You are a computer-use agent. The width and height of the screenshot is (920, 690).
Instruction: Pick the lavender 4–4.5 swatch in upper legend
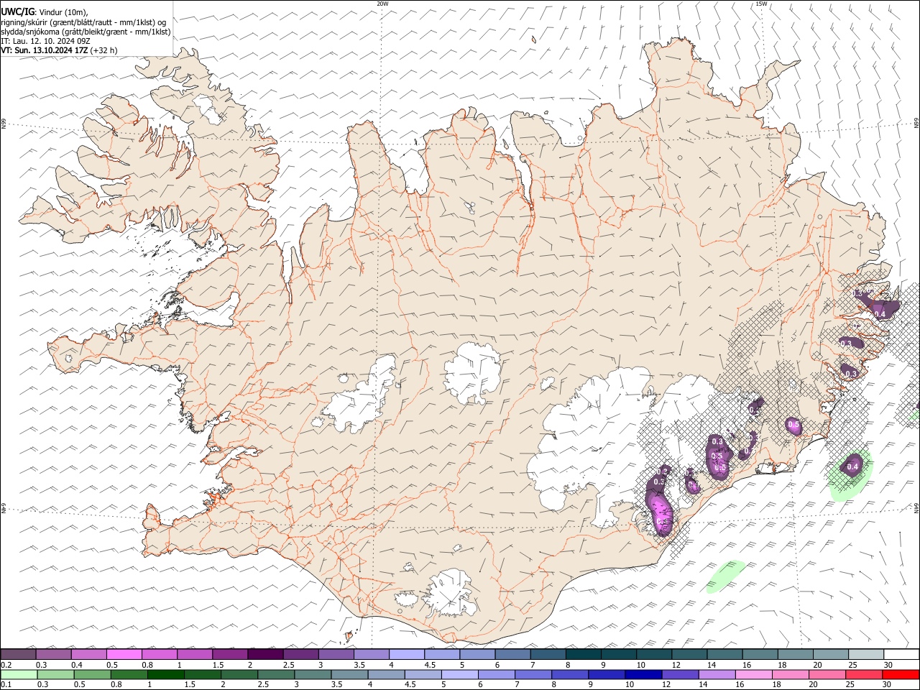(x=407, y=654)
